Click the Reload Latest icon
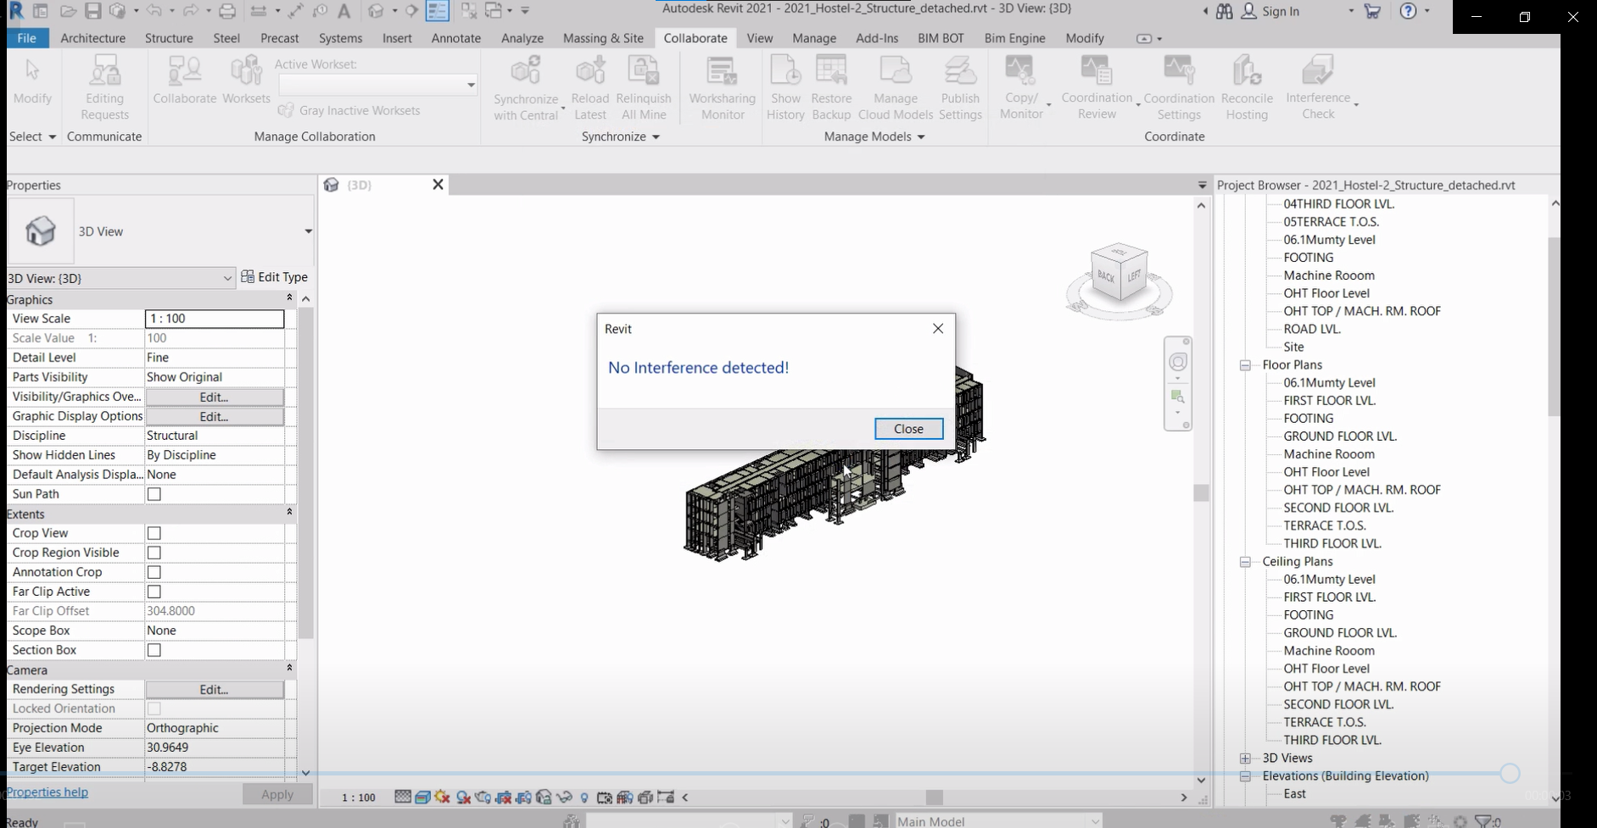The height and width of the screenshot is (828, 1597). coord(590,70)
